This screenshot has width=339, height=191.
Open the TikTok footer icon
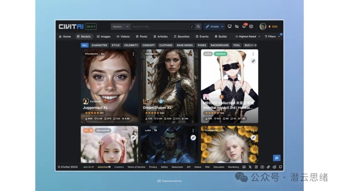(x=268, y=167)
